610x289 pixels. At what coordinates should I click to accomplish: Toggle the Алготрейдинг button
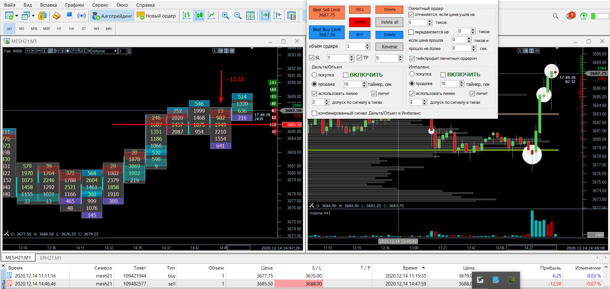[112, 16]
